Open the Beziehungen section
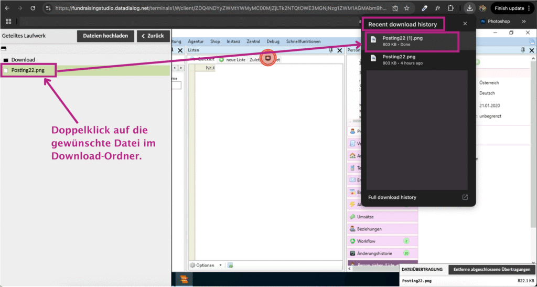This screenshot has height=287, width=537. (382, 229)
